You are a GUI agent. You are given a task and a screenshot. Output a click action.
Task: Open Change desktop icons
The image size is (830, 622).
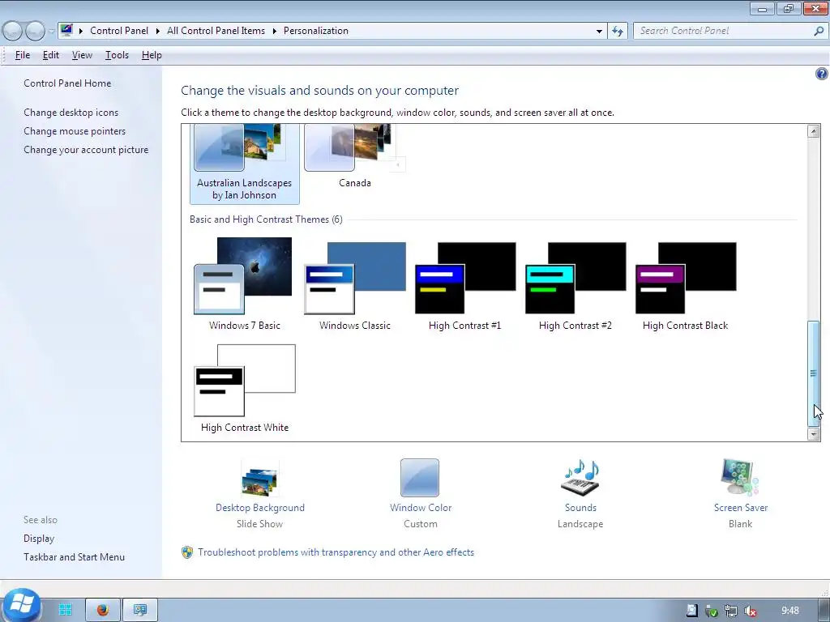tap(71, 112)
